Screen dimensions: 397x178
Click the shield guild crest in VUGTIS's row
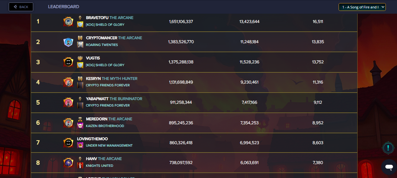tap(80, 65)
